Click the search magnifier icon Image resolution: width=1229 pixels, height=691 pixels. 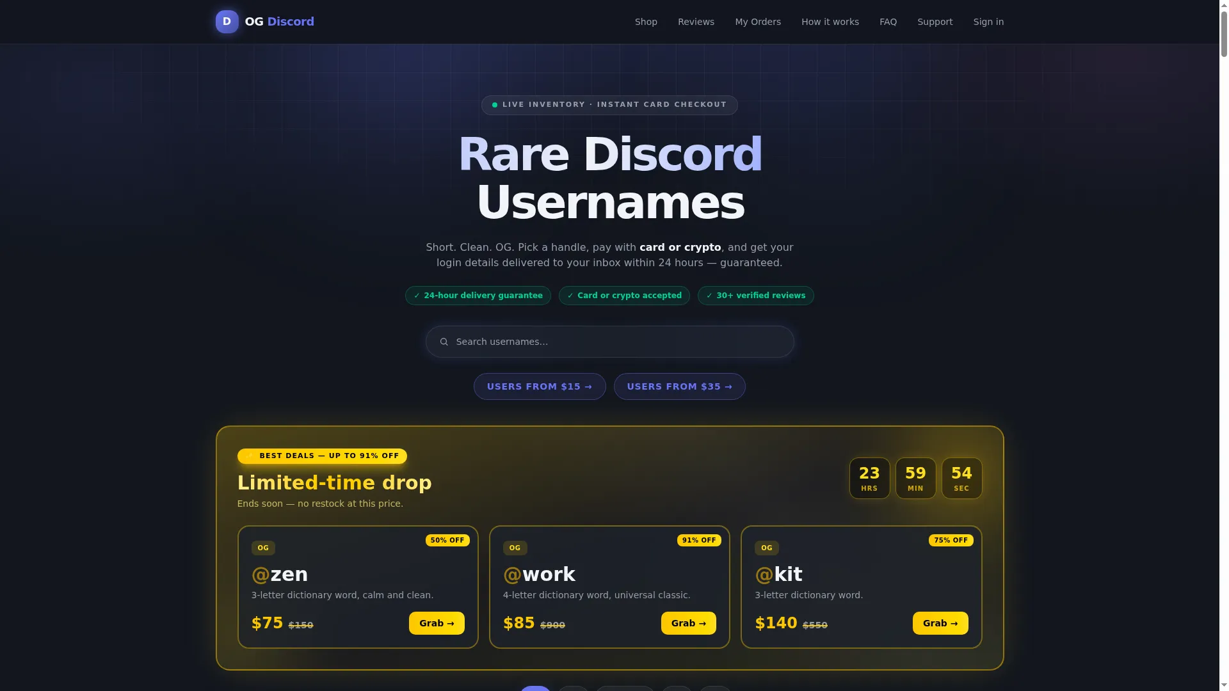(444, 342)
